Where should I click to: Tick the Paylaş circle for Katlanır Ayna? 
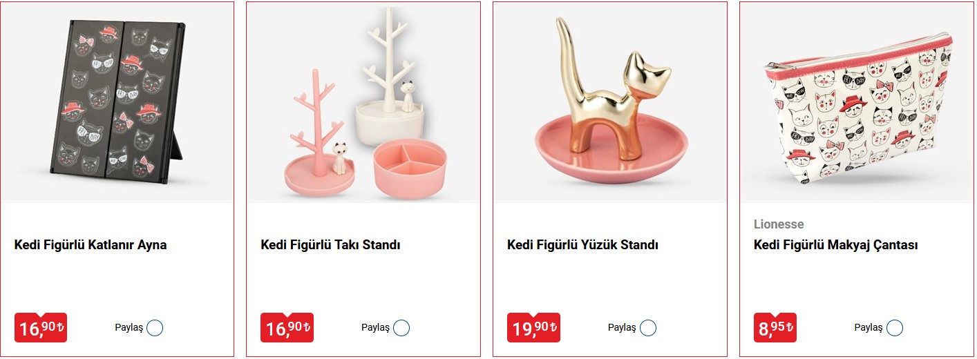[x=155, y=328]
